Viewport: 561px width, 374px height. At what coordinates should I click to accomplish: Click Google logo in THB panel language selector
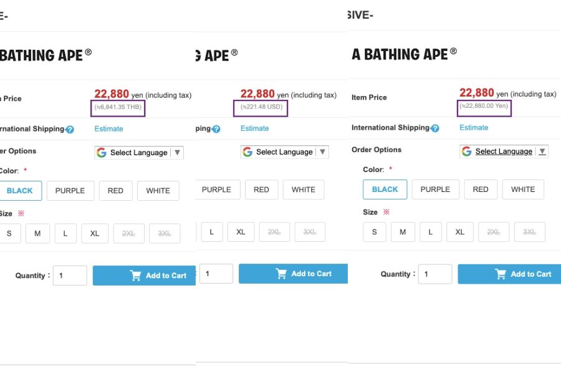[x=102, y=153]
